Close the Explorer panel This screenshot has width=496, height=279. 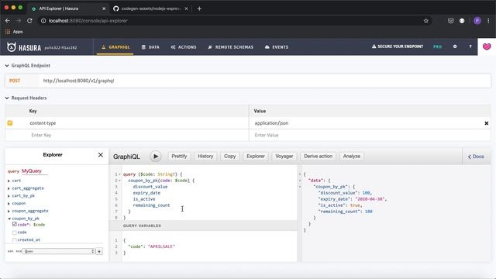pyautogui.click(x=101, y=155)
